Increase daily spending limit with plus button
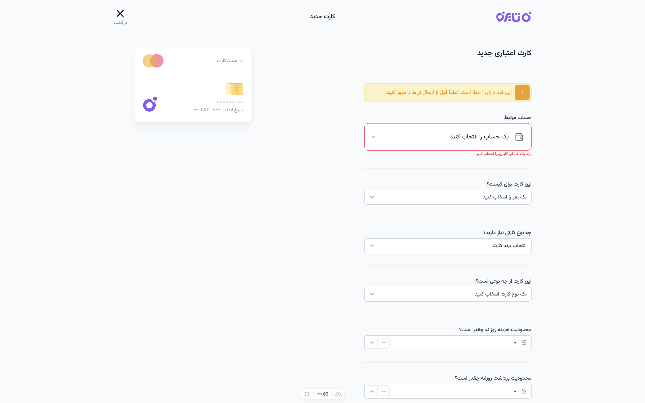Viewport: 645px width, 403px height. (372, 343)
